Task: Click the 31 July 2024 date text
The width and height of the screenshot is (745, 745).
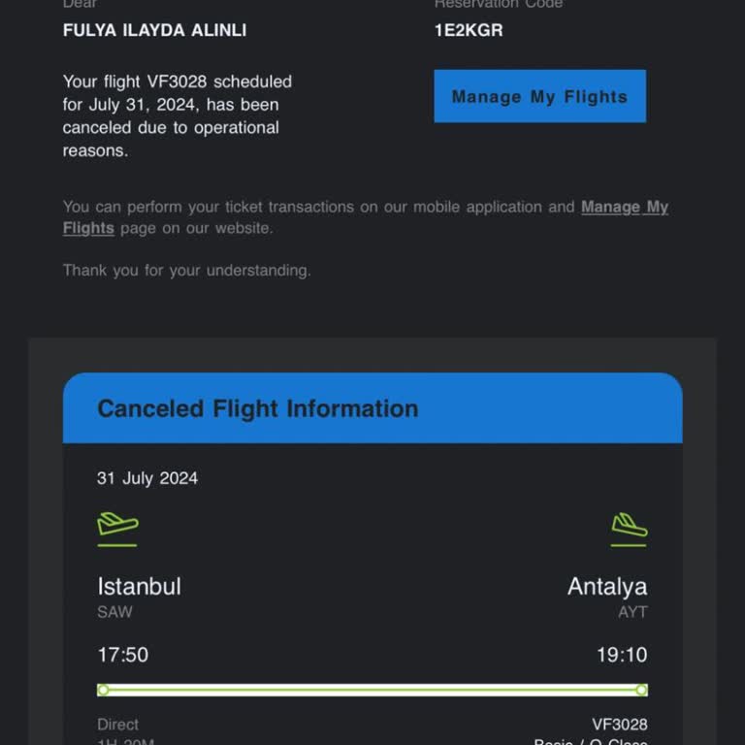Action: point(147,478)
